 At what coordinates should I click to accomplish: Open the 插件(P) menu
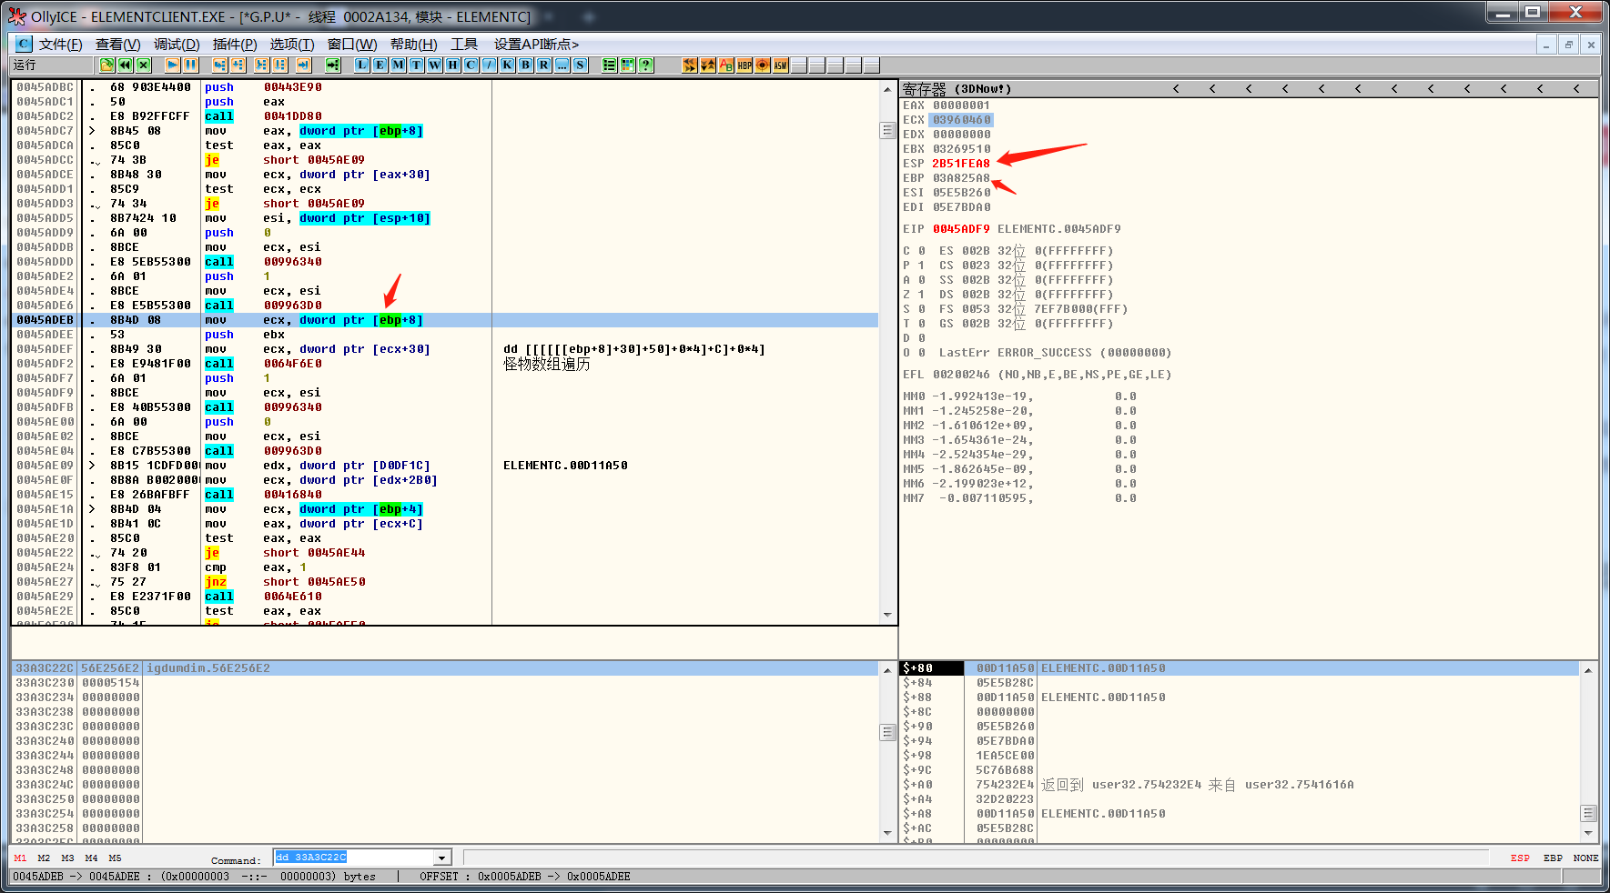(x=235, y=44)
